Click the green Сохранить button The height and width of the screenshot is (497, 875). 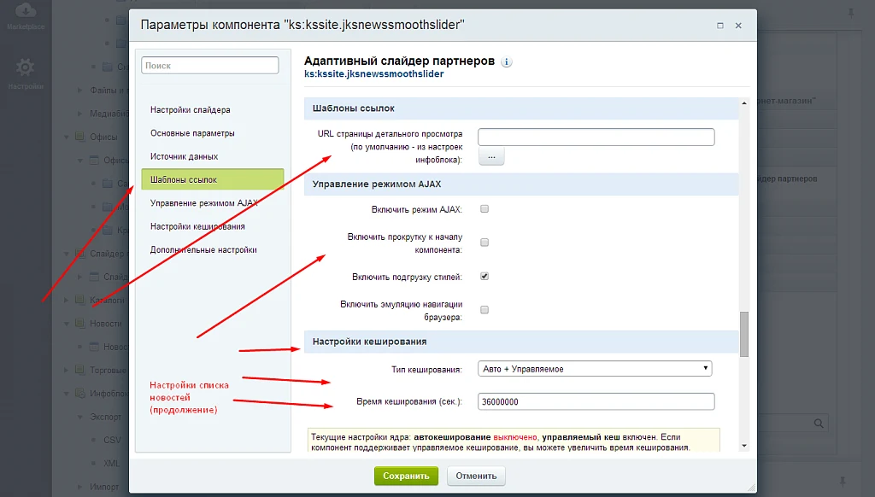(406, 476)
